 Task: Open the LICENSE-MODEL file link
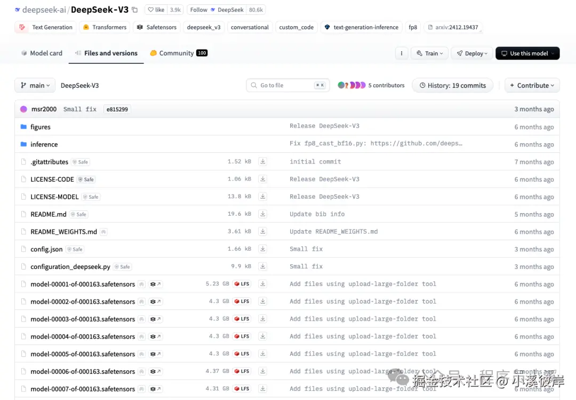click(x=54, y=197)
